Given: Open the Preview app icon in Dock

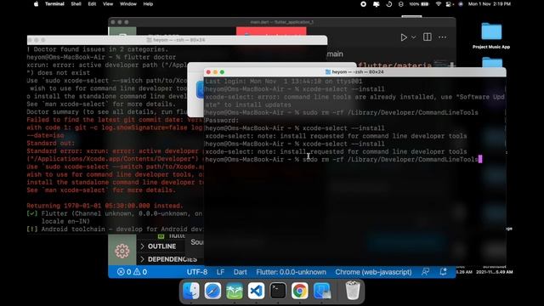Looking at the screenshot, I should pyautogui.click(x=321, y=291).
